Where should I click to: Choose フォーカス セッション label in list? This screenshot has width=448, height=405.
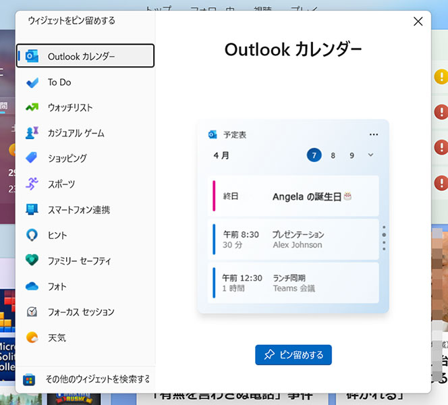tap(81, 312)
